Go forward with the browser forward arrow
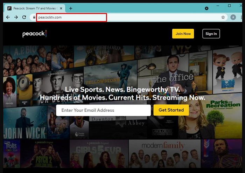The height and width of the screenshot is (173, 245). [x=16, y=17]
